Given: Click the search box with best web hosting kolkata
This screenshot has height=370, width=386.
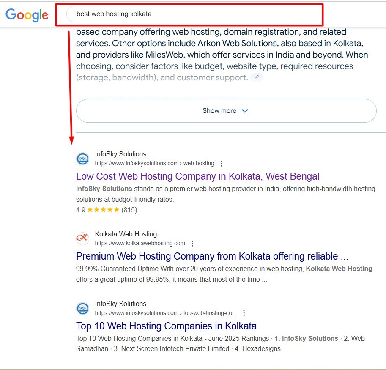Looking at the screenshot, I should tap(189, 14).
